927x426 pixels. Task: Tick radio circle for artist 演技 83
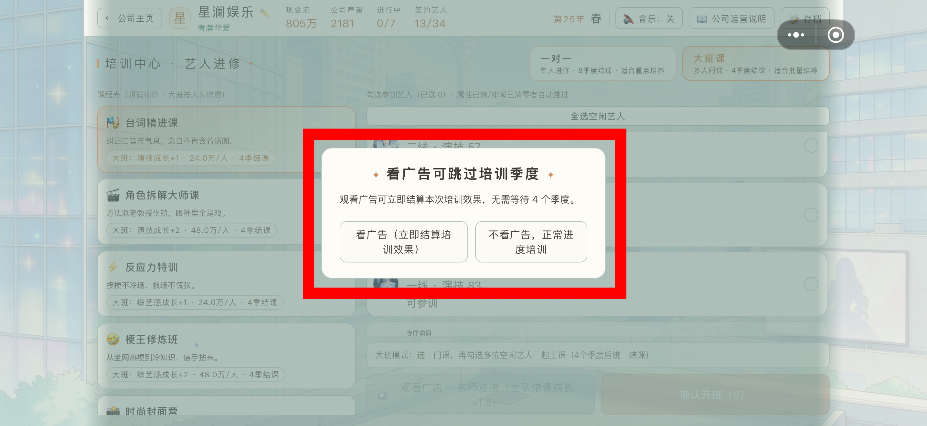click(811, 284)
